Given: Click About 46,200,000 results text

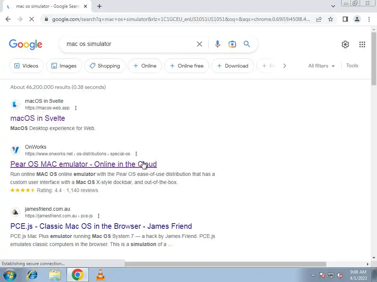Looking at the screenshot, I should point(58,87).
